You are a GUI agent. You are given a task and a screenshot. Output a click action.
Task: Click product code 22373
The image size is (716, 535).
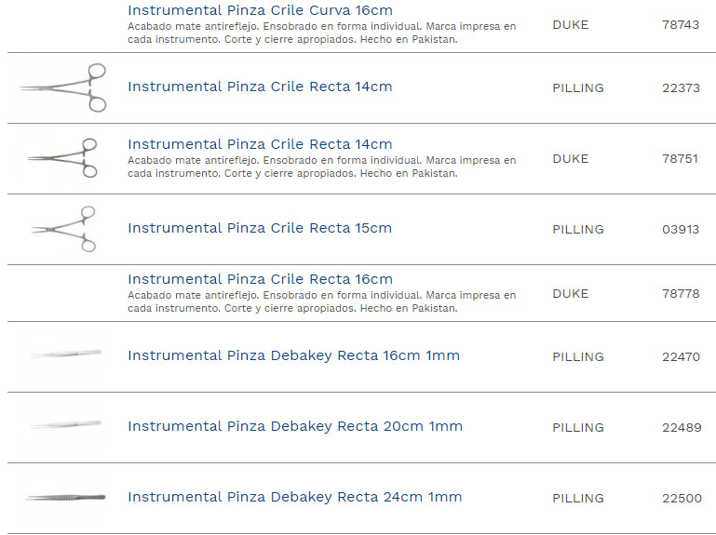point(680,88)
